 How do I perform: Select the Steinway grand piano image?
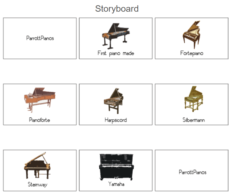37,165
